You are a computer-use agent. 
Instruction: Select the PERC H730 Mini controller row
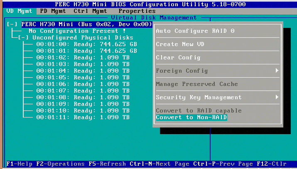87,24
